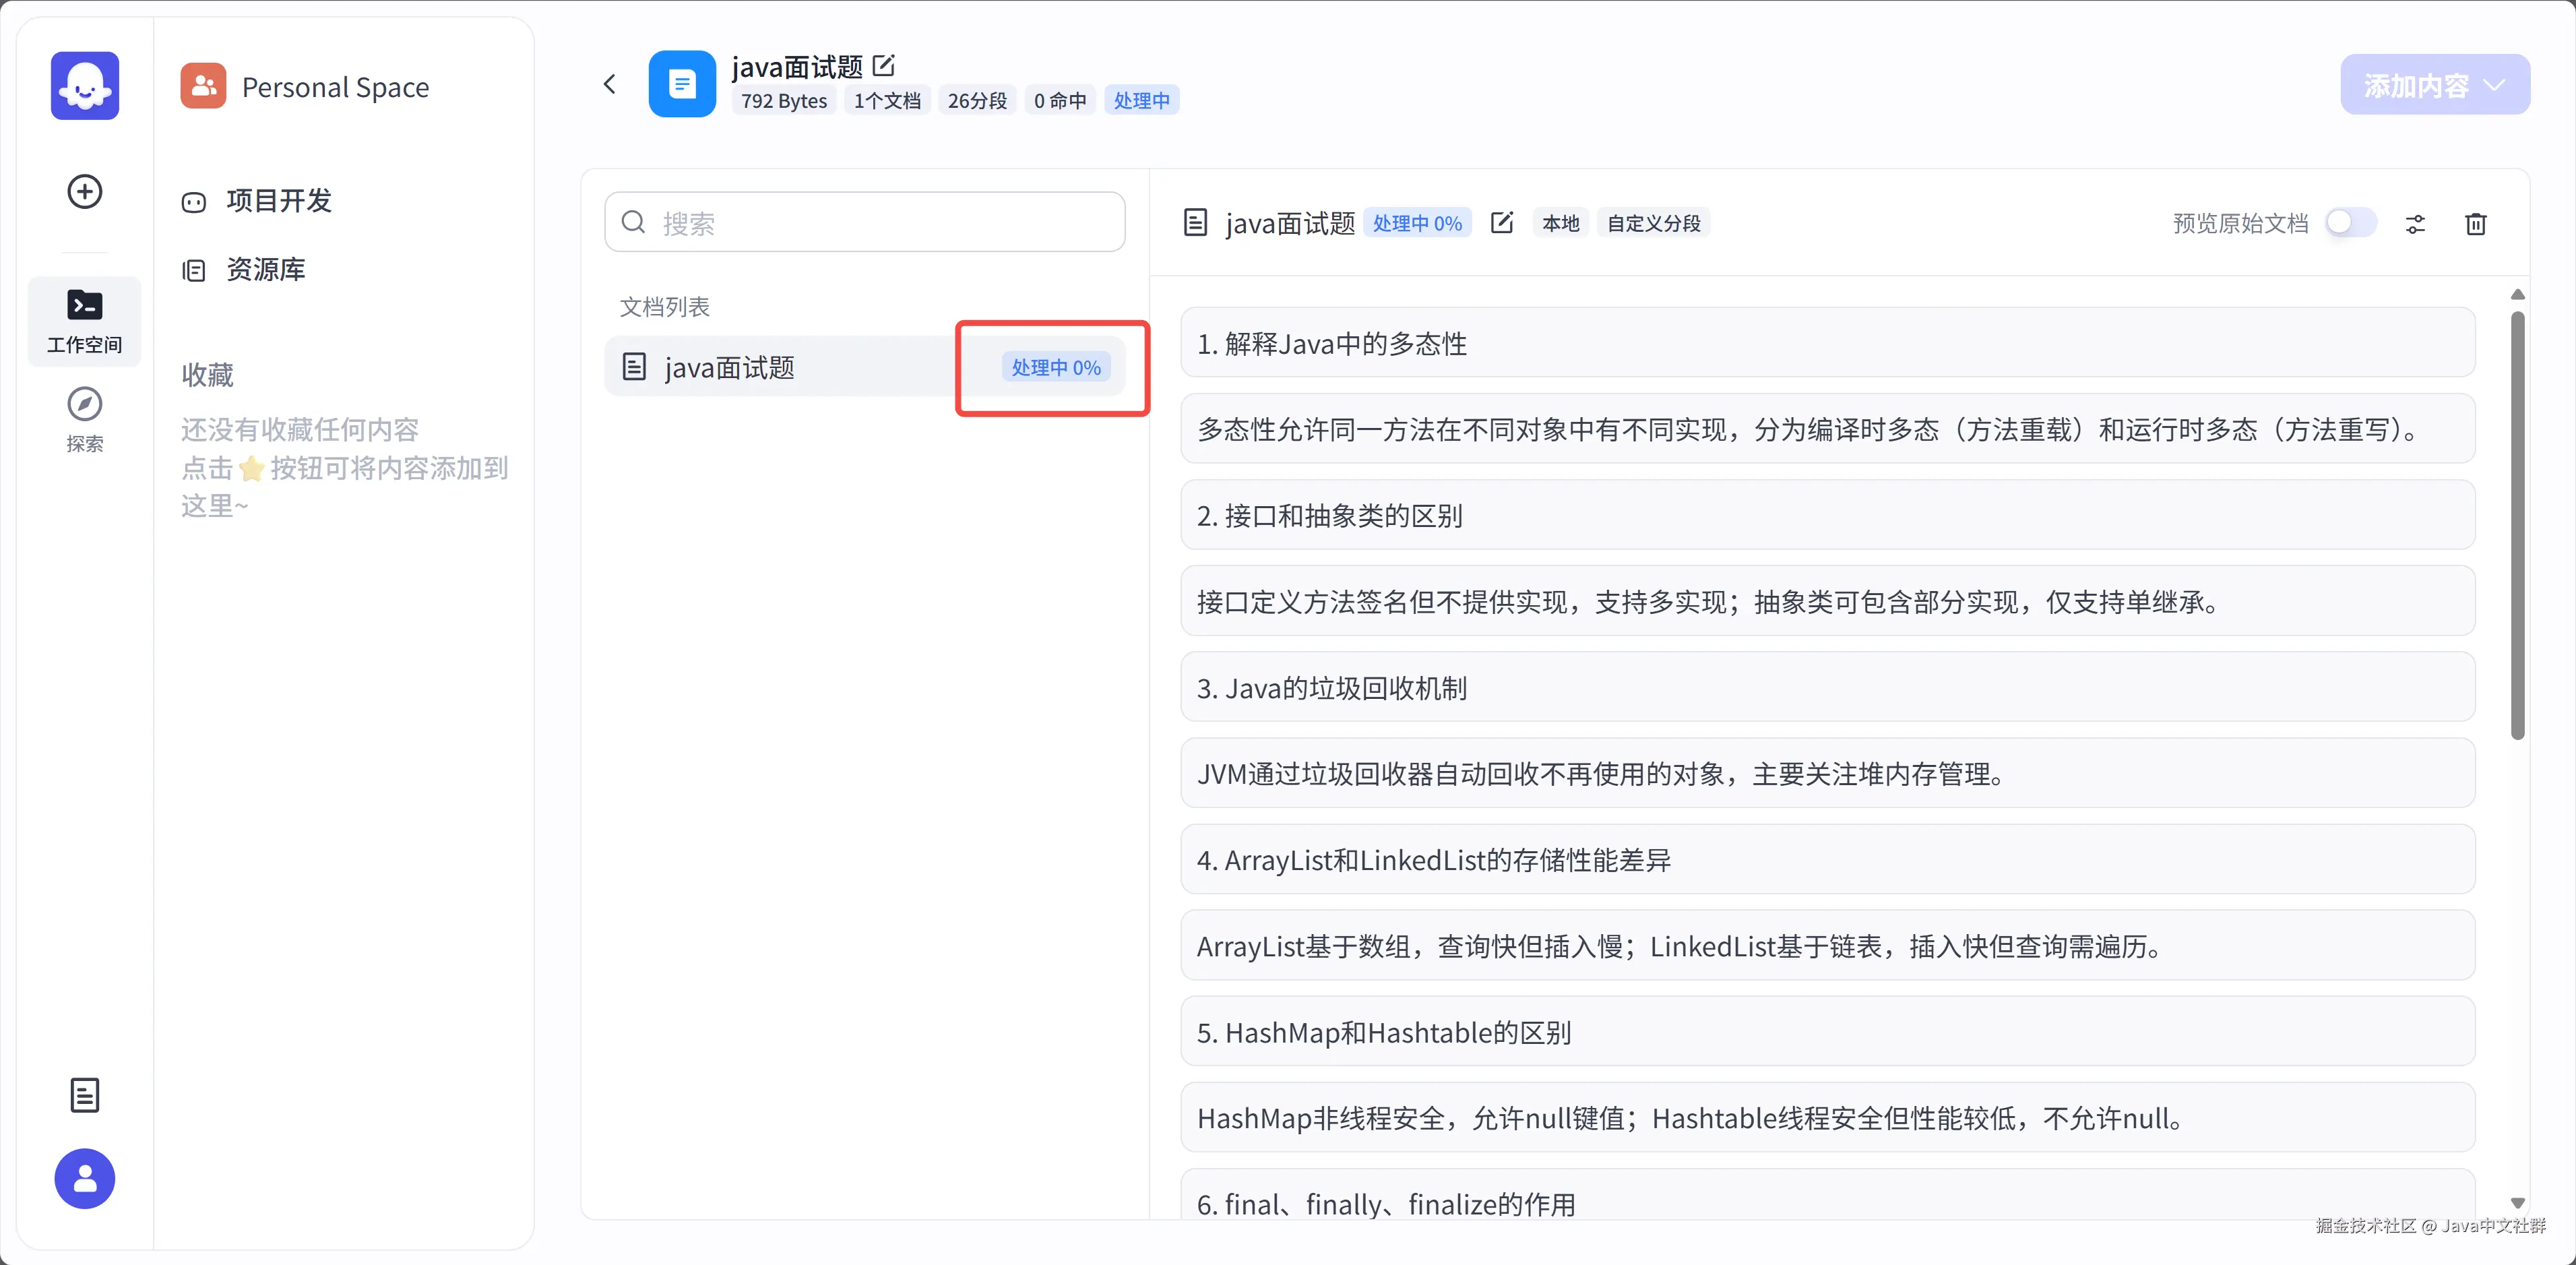Click the edit icon next to 处理中 0% in document header
The width and height of the screenshot is (2576, 1265).
coord(1501,223)
